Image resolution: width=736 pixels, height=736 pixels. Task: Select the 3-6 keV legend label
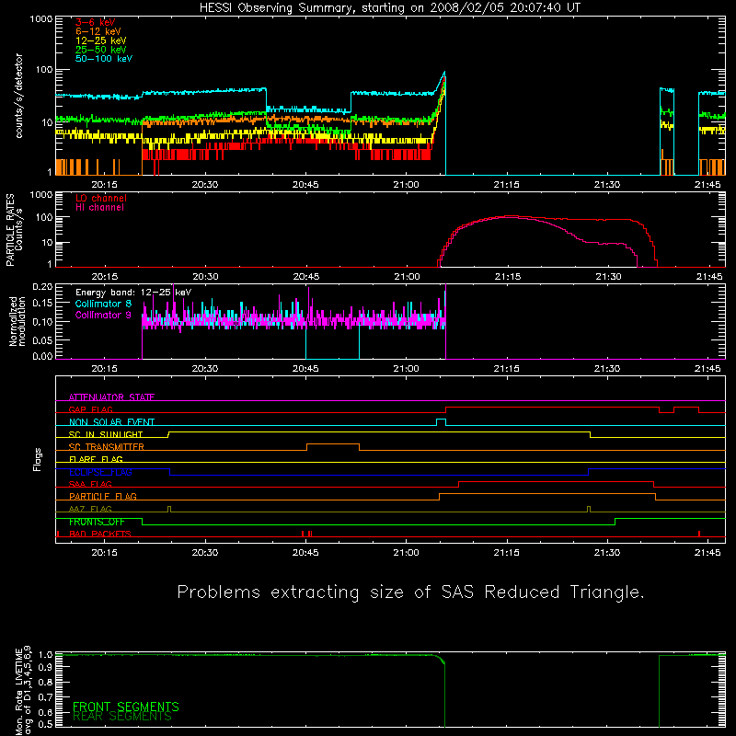(96, 22)
